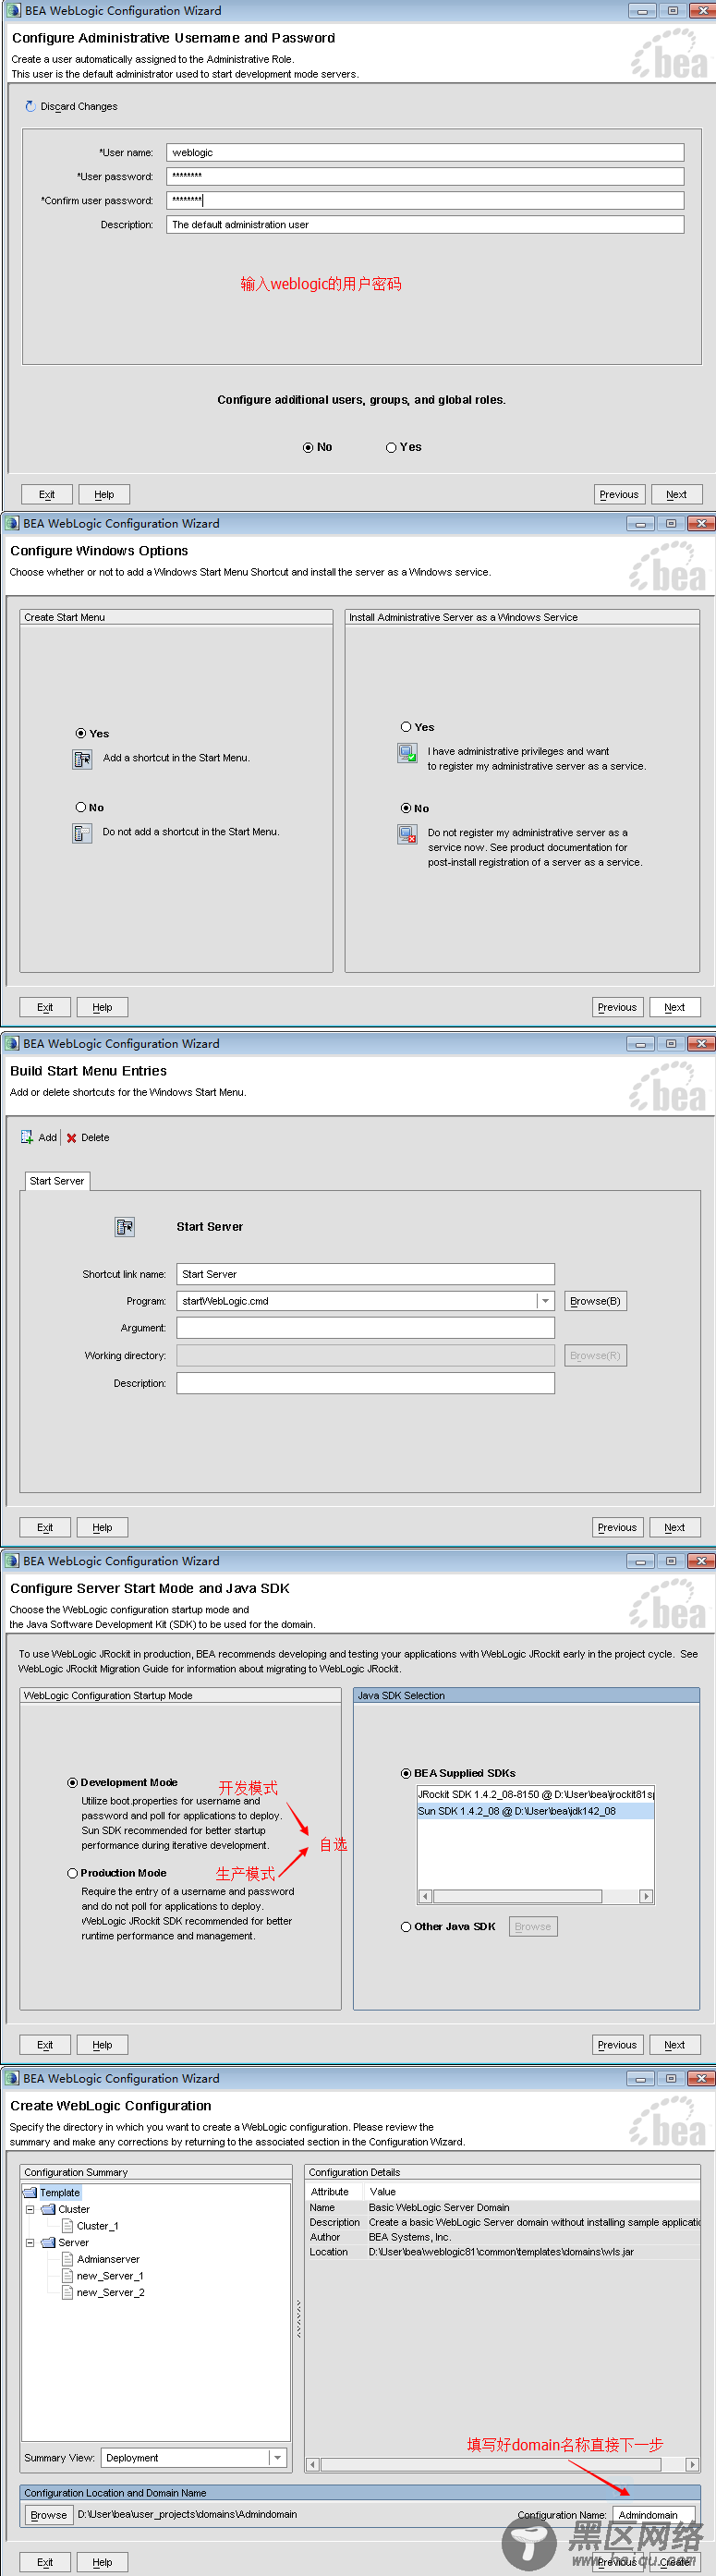Click the new_Server_1 document icon
The width and height of the screenshot is (716, 2576).
(68, 2275)
